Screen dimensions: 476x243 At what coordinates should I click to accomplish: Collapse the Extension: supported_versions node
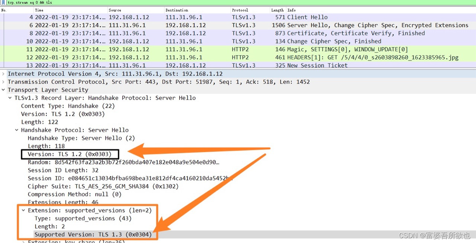(x=23, y=210)
